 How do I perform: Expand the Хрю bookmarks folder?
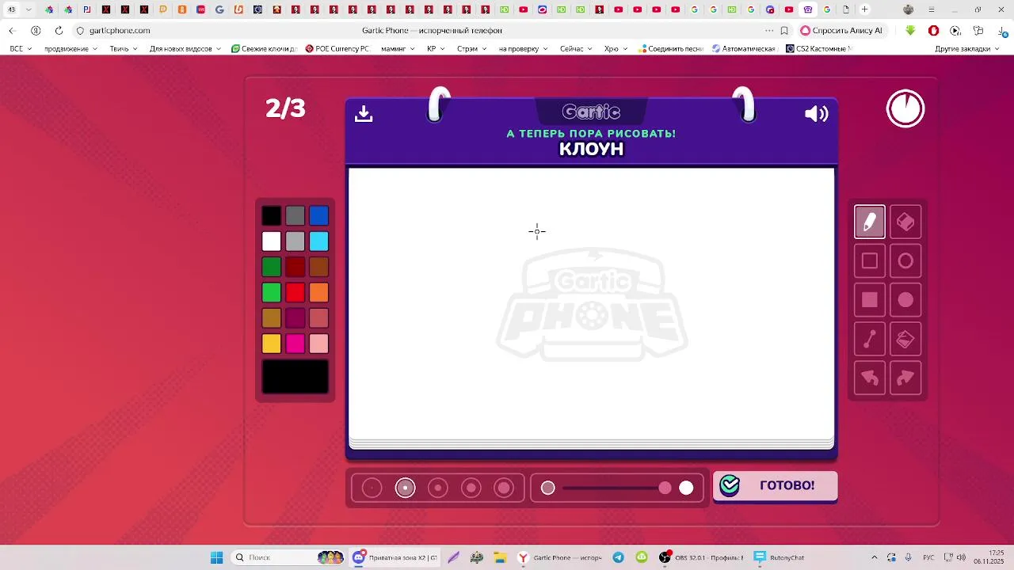coord(616,48)
